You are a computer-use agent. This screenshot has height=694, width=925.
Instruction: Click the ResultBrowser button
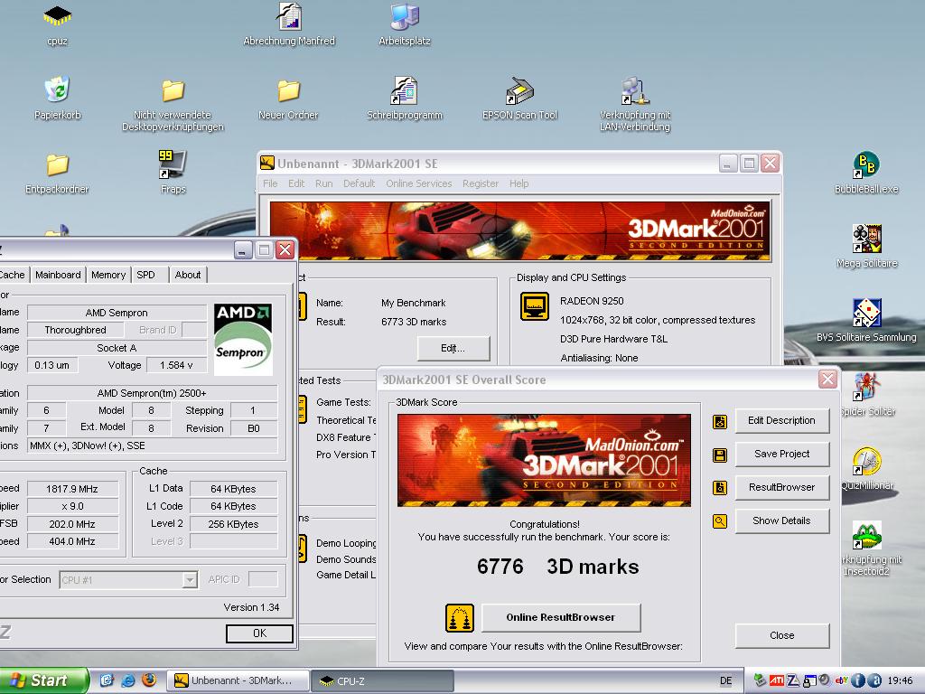coord(781,487)
